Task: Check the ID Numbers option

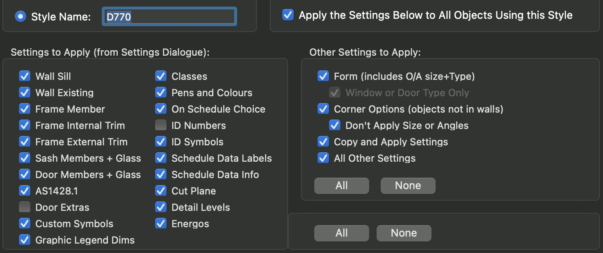Action: pos(161,126)
